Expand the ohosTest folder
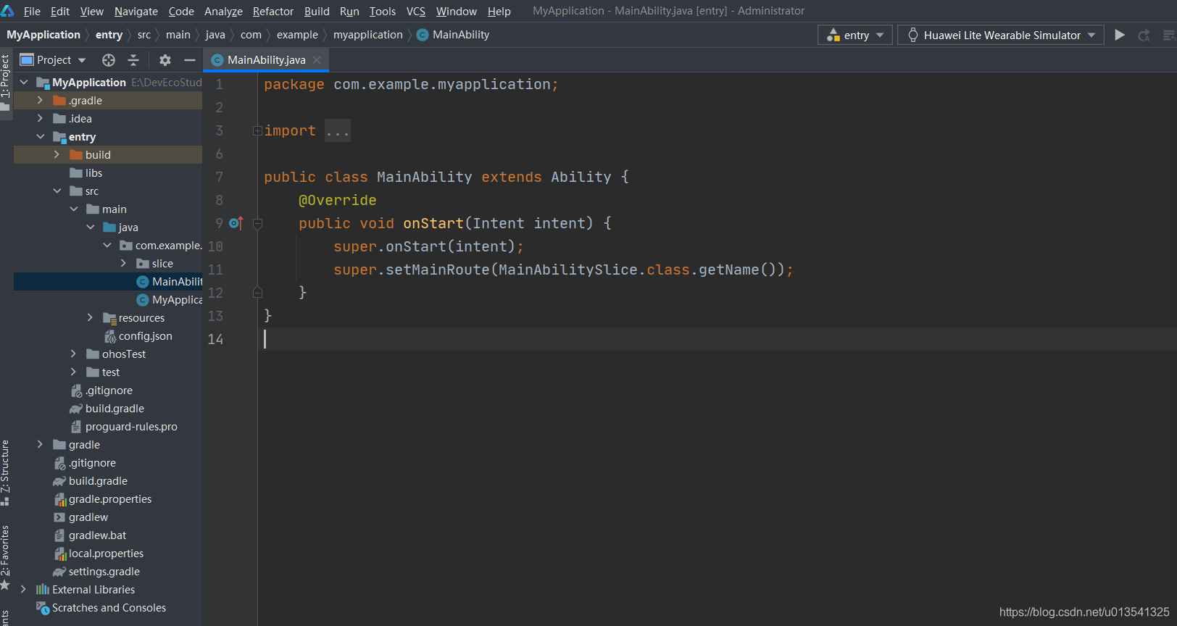 [x=74, y=354]
